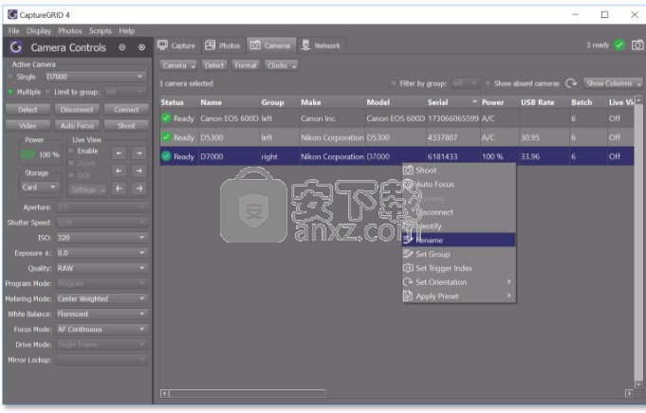Click the Auto Focus button in Camera Controls
646x413 pixels.
pos(77,125)
